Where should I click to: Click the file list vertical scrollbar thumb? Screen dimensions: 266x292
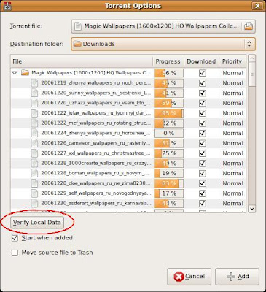[x=252, y=74]
